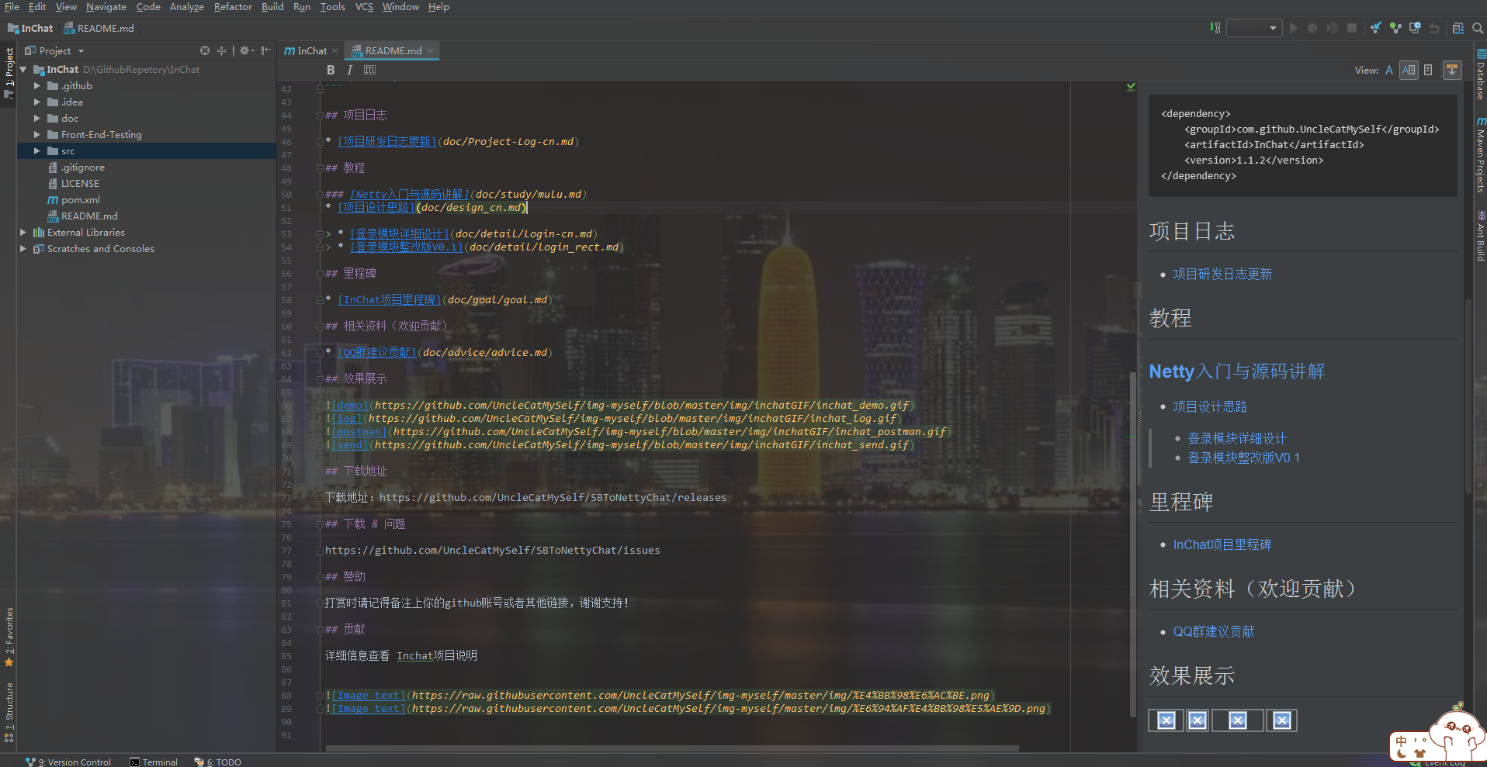Click the monospace code formatting icon
1487x767 pixels.
[369, 70]
